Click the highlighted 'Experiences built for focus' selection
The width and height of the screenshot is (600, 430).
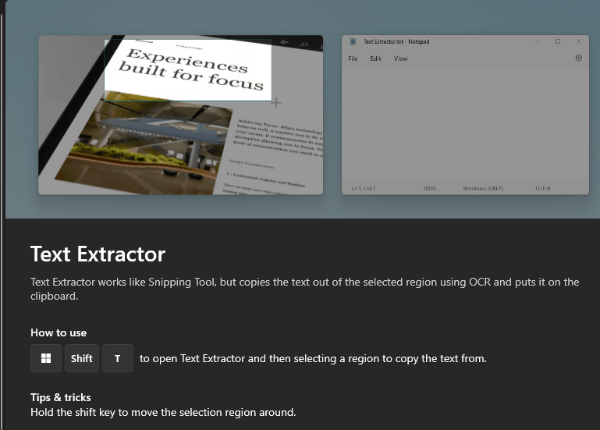coord(188,70)
